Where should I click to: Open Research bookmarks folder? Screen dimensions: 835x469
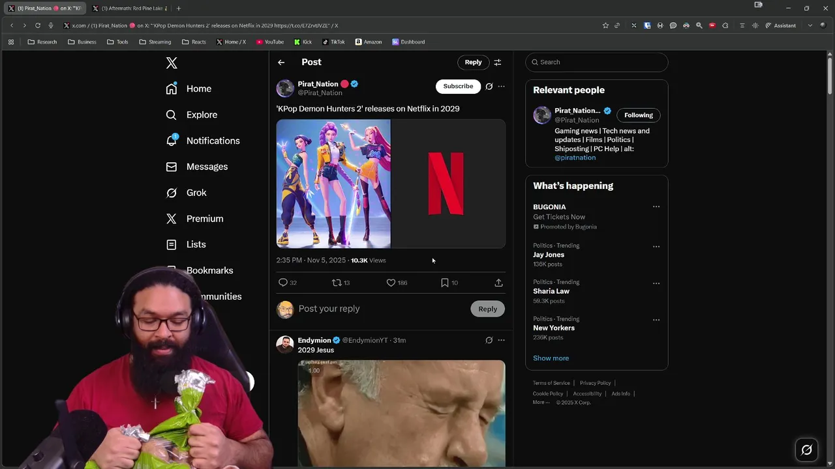click(x=42, y=42)
